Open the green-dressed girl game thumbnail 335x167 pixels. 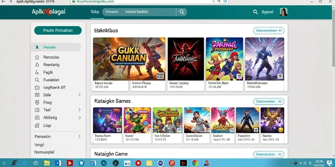(x=137, y=120)
